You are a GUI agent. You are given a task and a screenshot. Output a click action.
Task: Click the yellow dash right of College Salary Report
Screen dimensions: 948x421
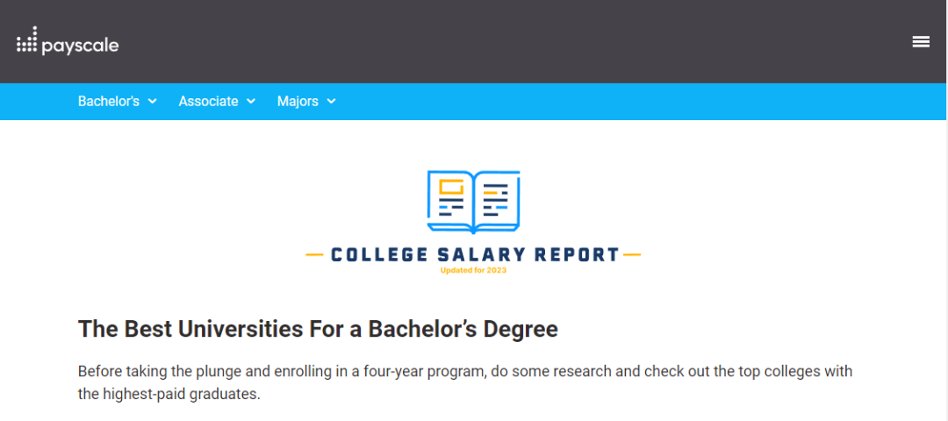click(632, 255)
